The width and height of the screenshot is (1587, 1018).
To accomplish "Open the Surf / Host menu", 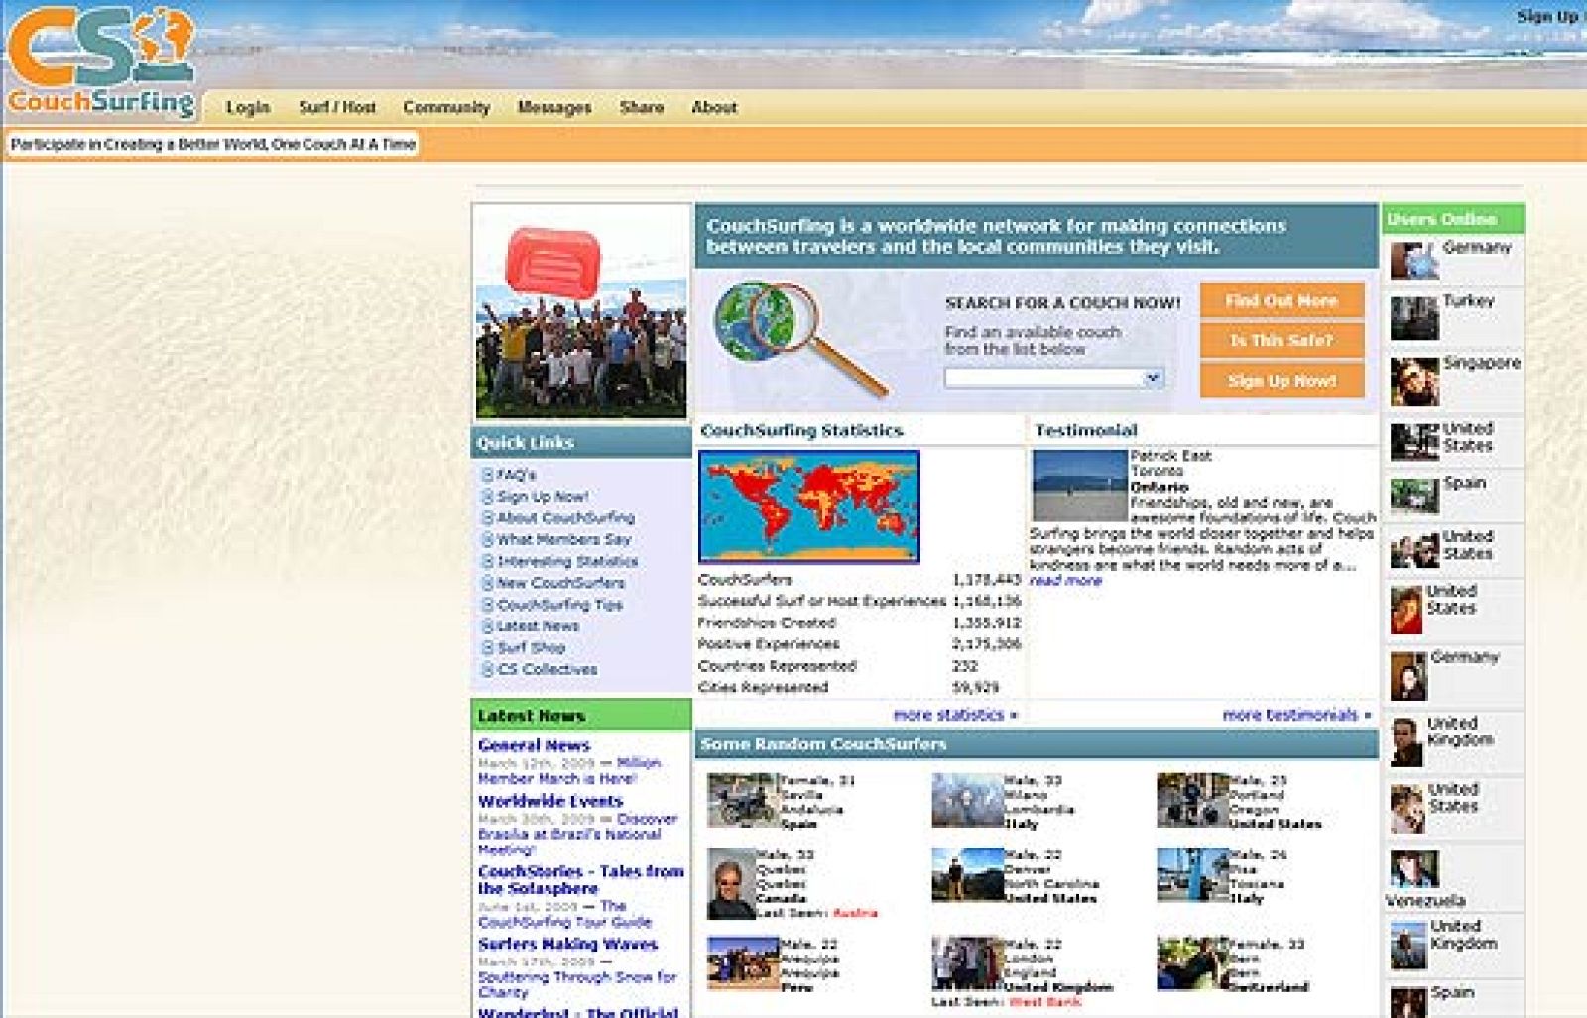I will point(337,107).
